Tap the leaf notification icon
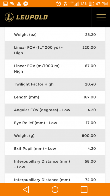 pos(12,4)
